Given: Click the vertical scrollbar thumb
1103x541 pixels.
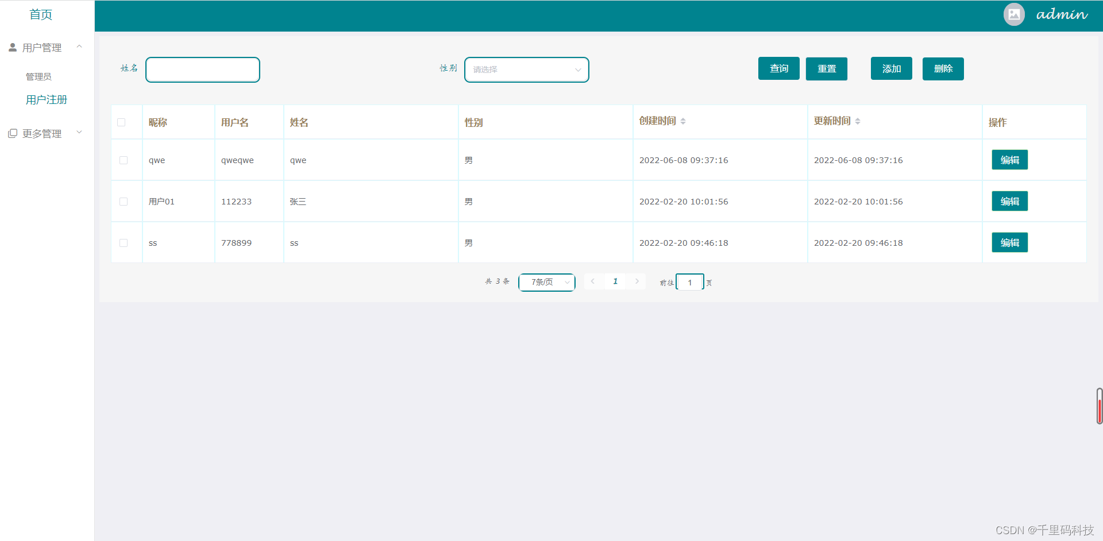Looking at the screenshot, I should (1100, 406).
